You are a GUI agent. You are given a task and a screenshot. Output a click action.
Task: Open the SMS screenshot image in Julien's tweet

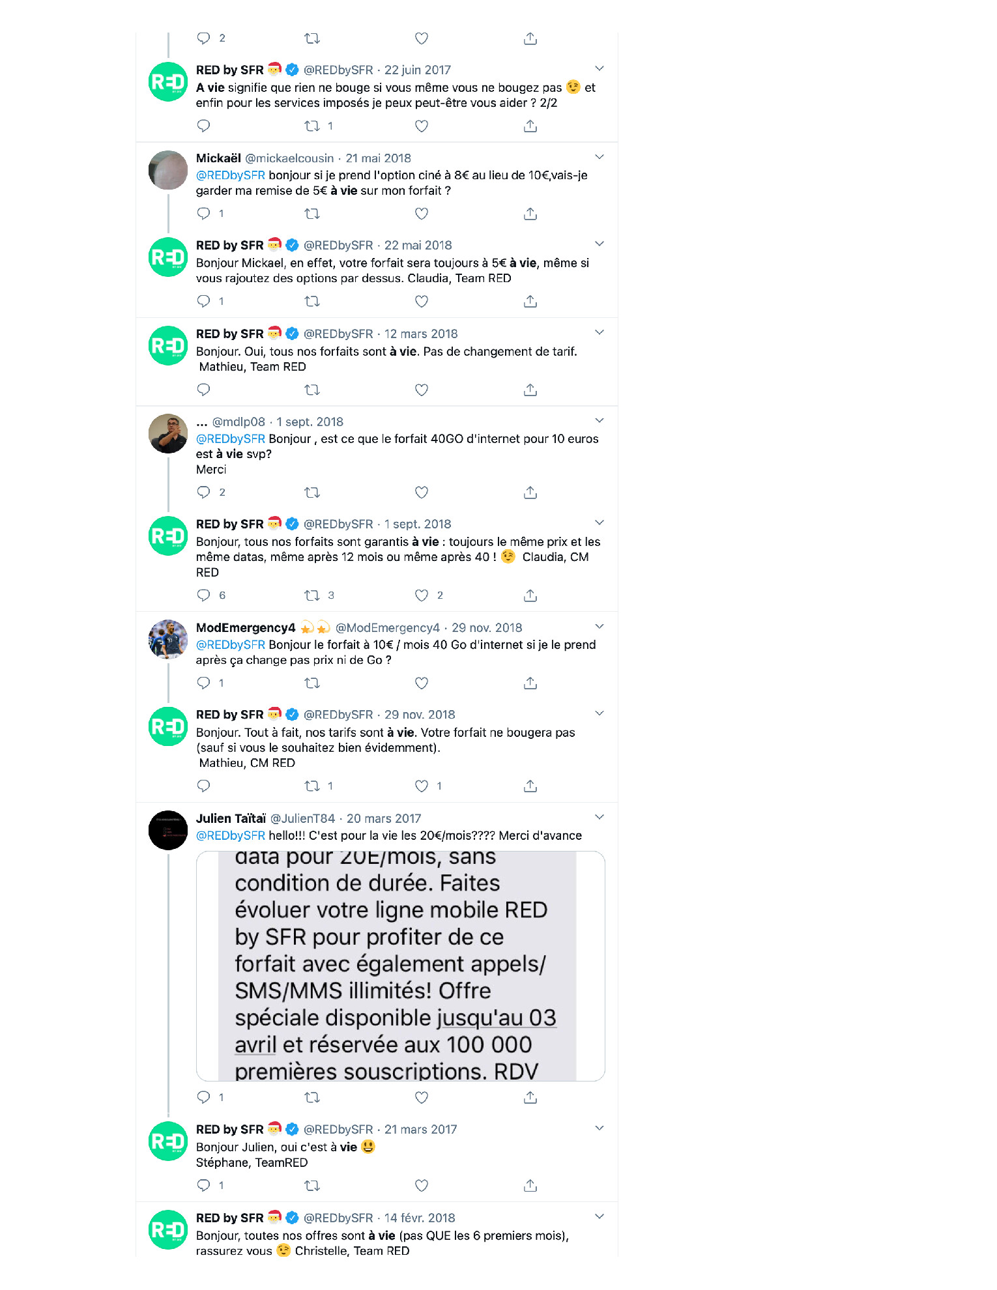[400, 966]
